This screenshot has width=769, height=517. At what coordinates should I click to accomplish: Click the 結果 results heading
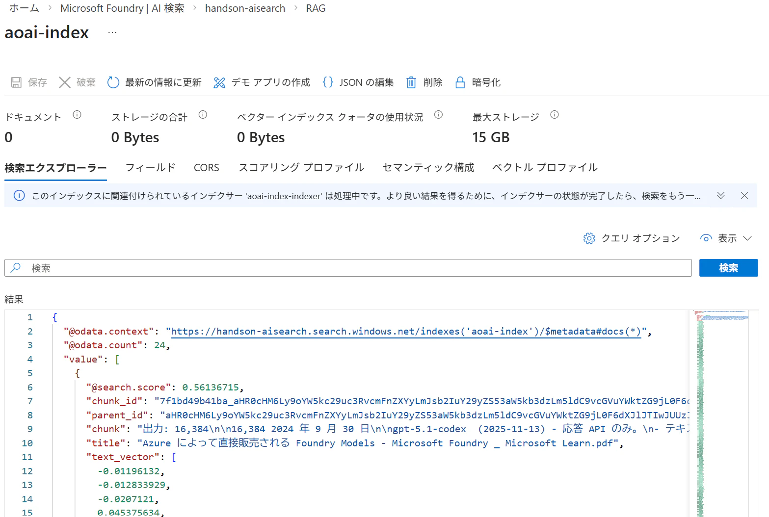pos(14,299)
